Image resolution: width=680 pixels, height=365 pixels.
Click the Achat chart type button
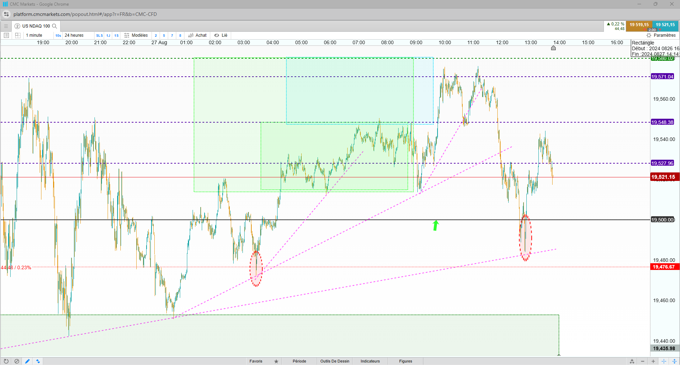[x=198, y=35]
